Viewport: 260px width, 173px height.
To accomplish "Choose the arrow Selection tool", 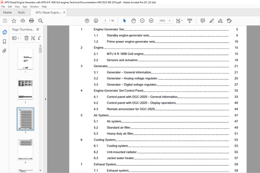I will [125, 20].
